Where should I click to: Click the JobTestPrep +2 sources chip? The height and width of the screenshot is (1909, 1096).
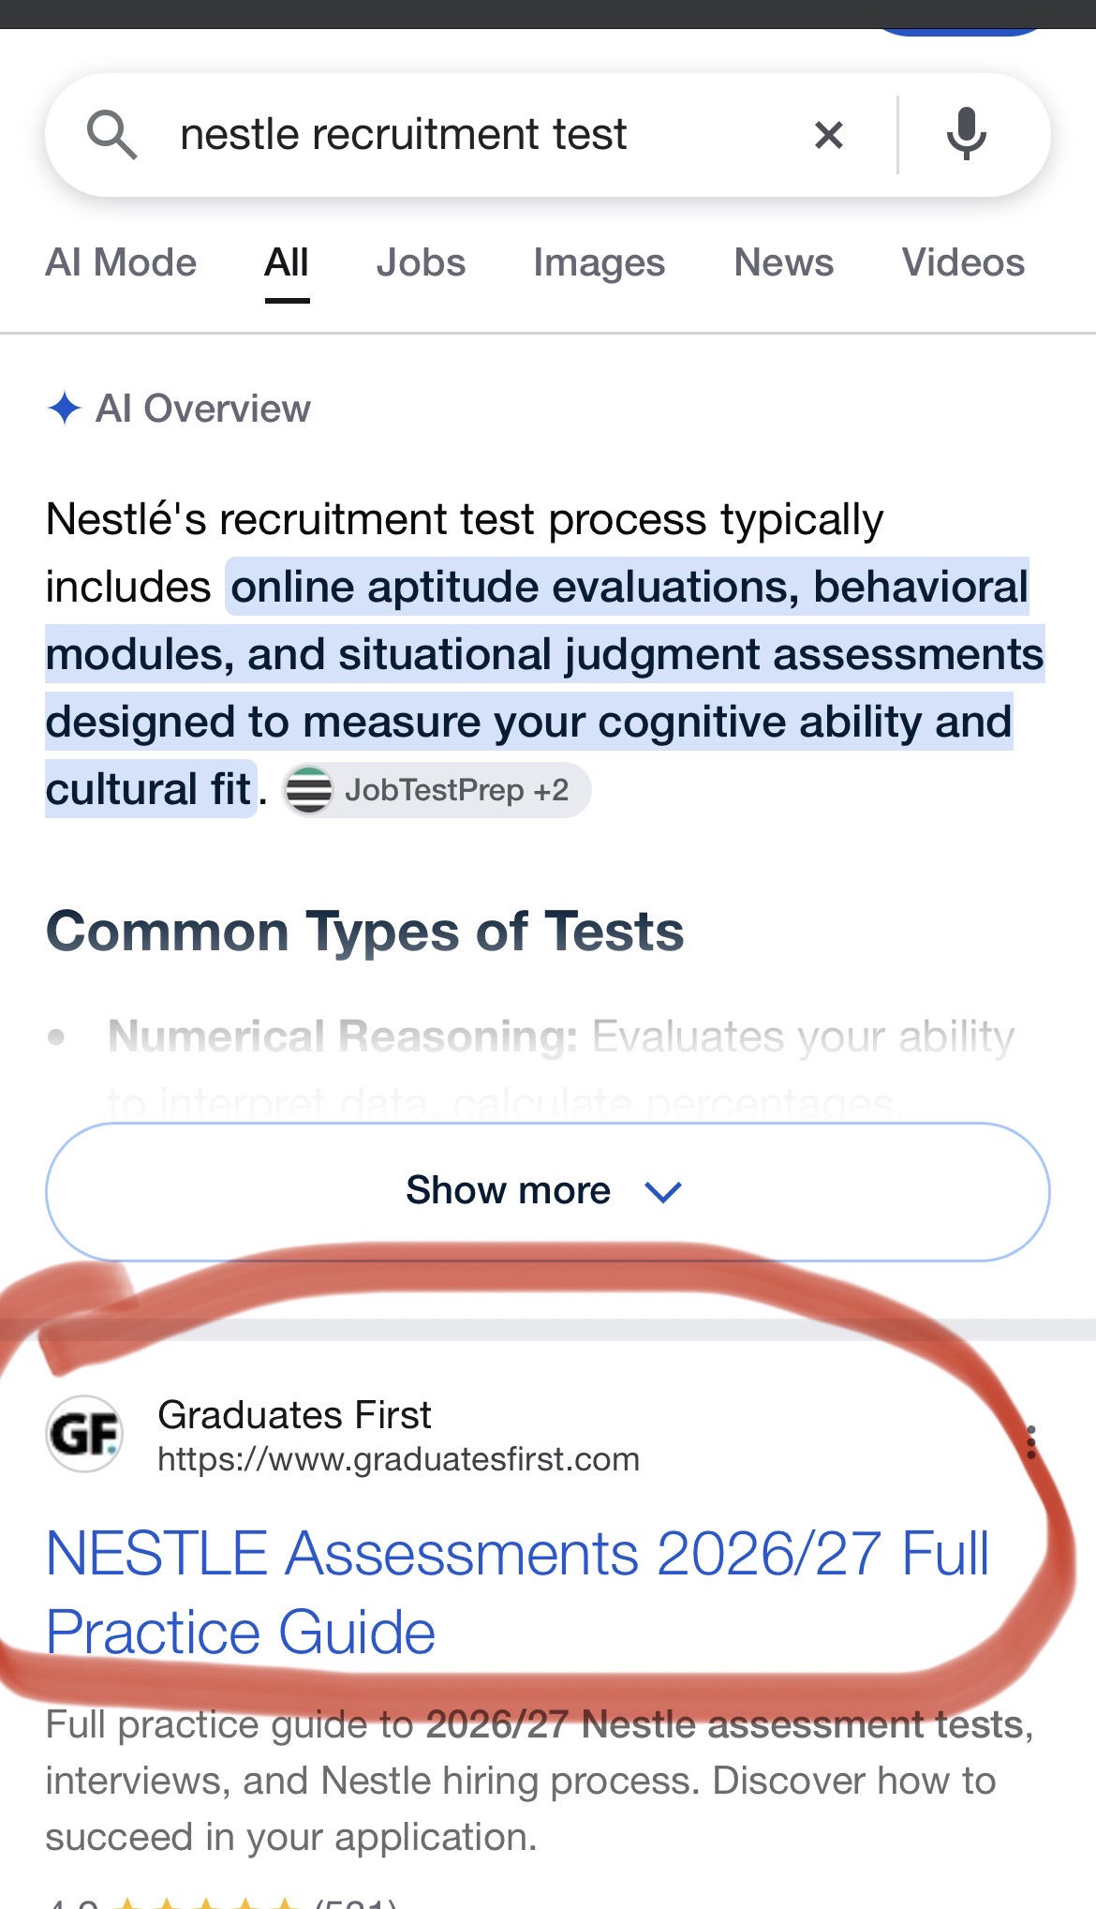[437, 790]
